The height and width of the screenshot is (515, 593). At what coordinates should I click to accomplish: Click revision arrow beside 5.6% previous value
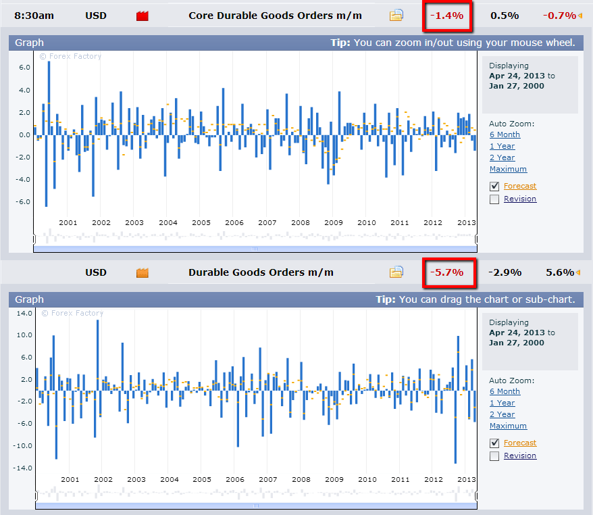[578, 272]
